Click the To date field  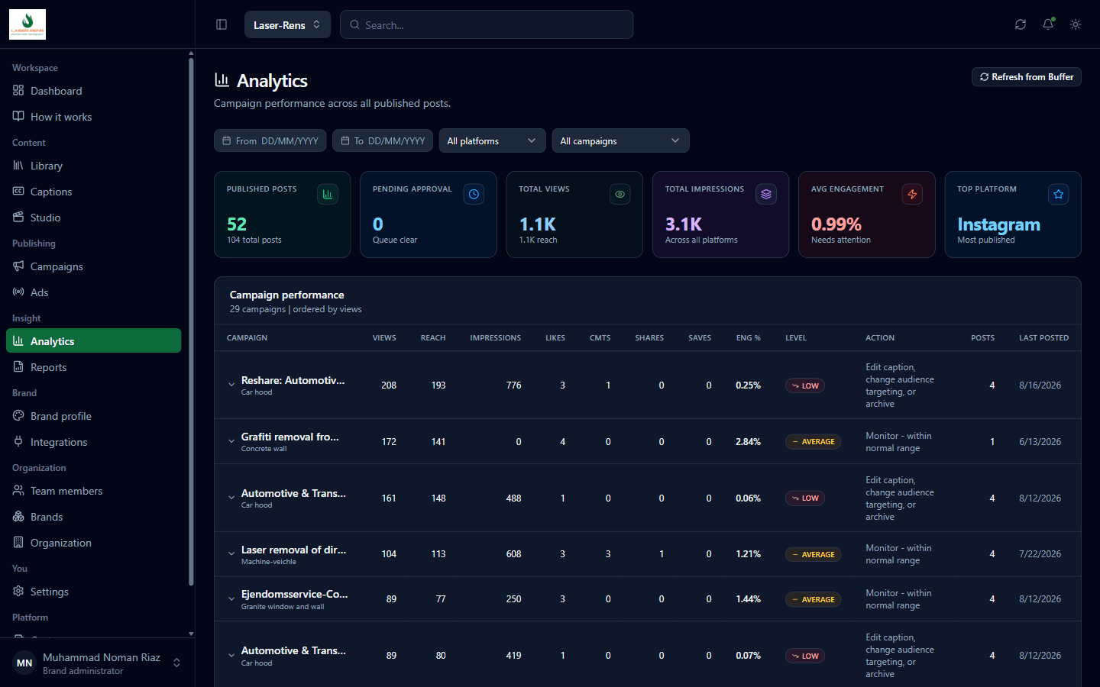[x=383, y=140]
